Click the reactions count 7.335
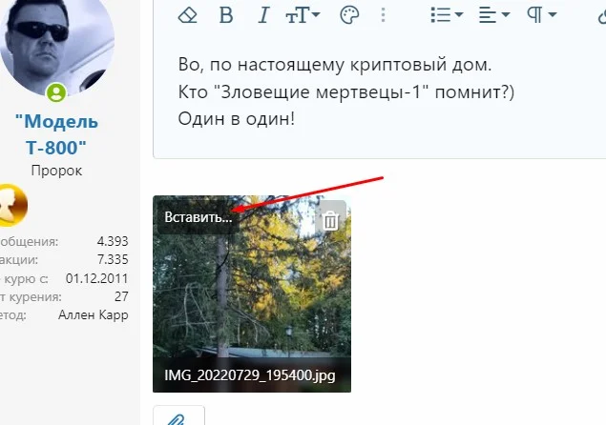Screen dimensions: 606x425 click(113, 259)
